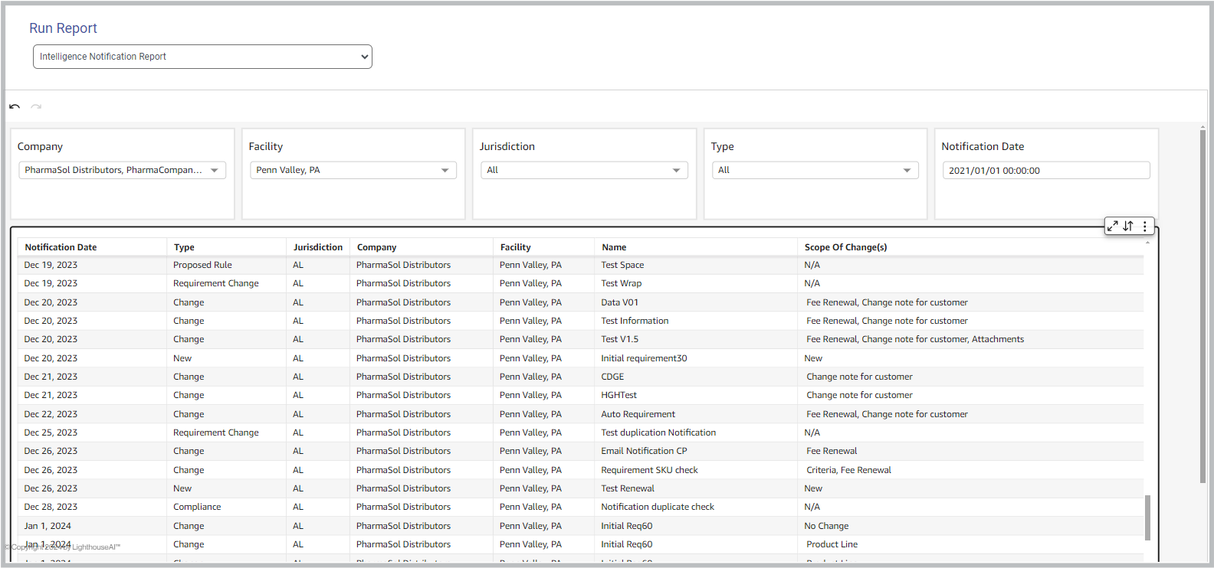This screenshot has height=568, width=1214.
Task: Click the redo arrow icon
Action: coord(36,106)
